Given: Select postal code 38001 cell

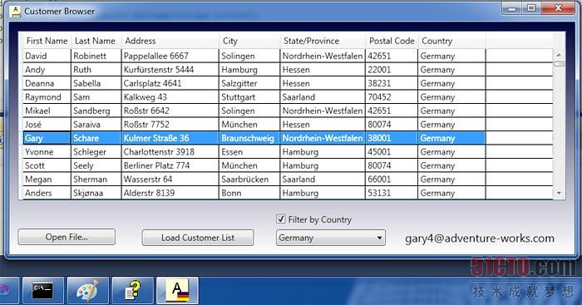Looking at the screenshot, I should pyautogui.click(x=392, y=139).
